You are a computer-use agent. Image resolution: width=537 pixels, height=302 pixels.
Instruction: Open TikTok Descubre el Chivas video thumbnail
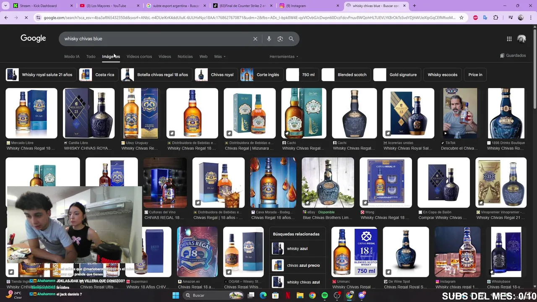[x=460, y=113]
